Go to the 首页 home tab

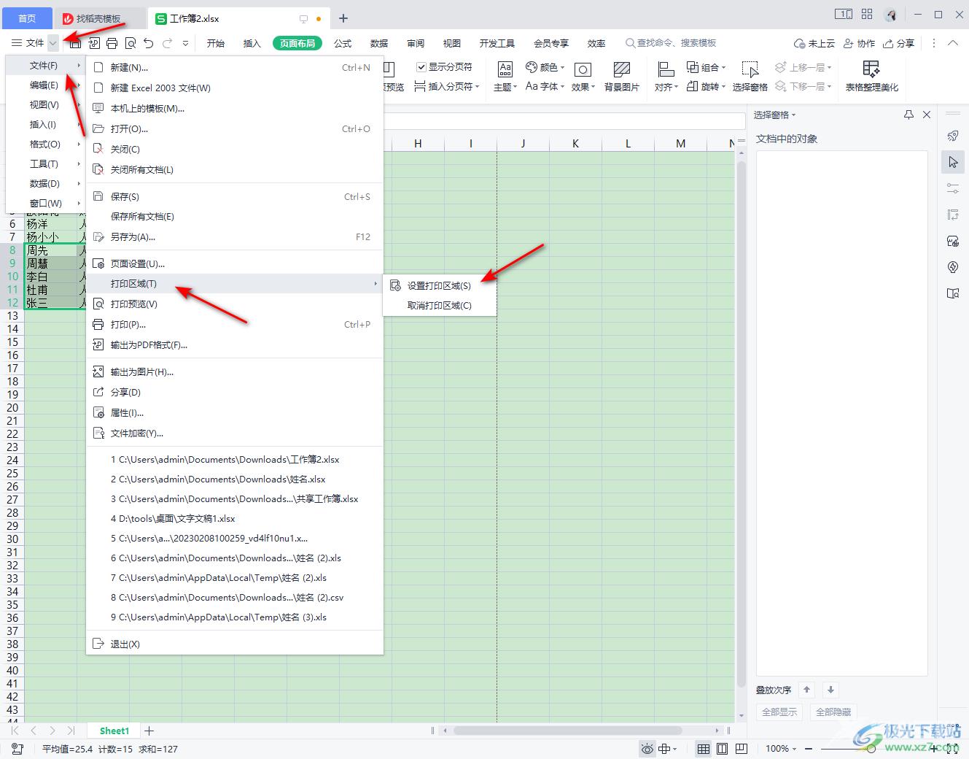click(x=27, y=18)
